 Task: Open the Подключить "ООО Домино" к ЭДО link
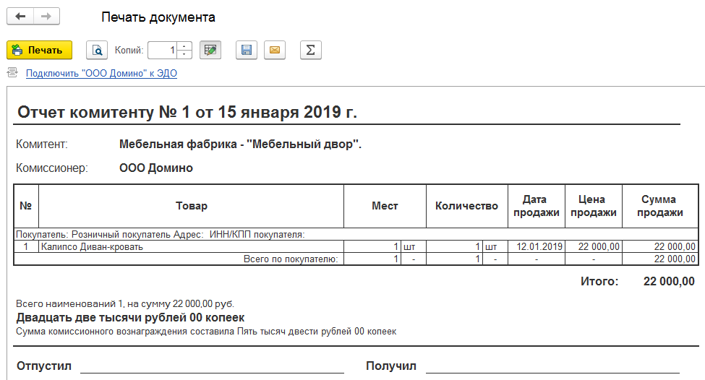point(101,73)
